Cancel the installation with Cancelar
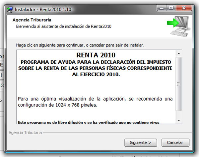Image resolution: width=199 pixels, height=157 pixels. coord(175,143)
